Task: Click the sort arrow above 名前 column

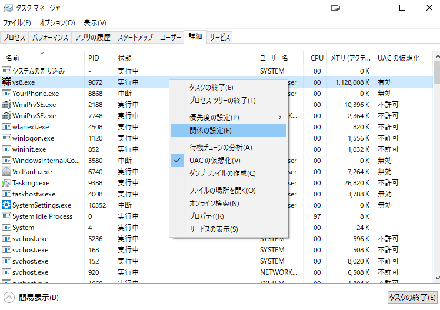Action: (42, 53)
